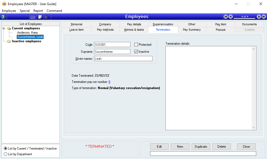Select Anderson, Harry in employee list
This screenshot has height=159, width=267.
[27, 33]
